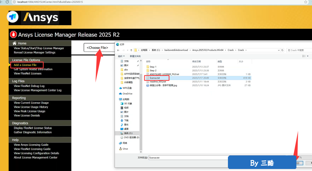The height and width of the screenshot is (171, 312).
Task: Sort files by 类型 column header
Action: pos(220,62)
